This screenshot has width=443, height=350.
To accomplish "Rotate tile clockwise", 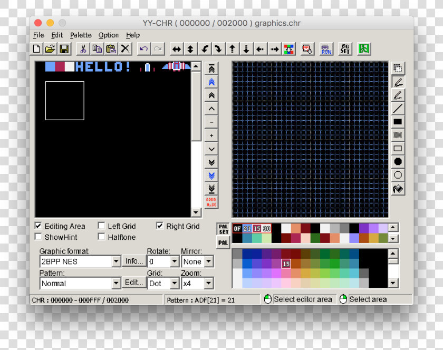I will tap(218, 49).
